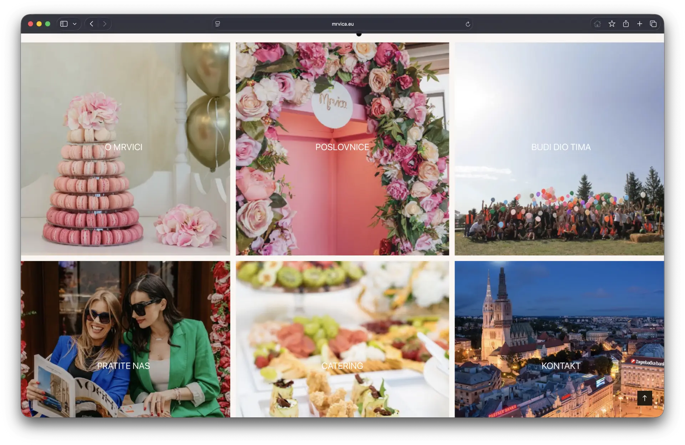Open the home page icon
Image resolution: width=685 pixels, height=445 pixels.
click(597, 24)
